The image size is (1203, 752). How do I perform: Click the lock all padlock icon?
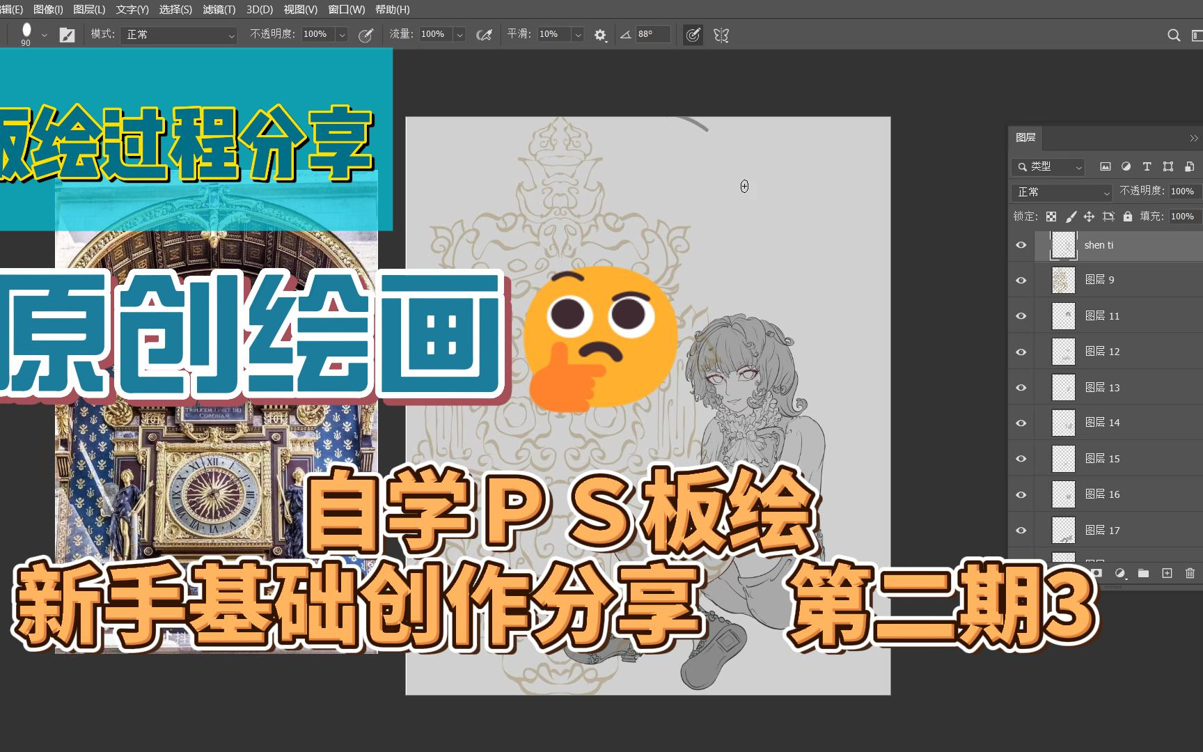coord(1128,217)
